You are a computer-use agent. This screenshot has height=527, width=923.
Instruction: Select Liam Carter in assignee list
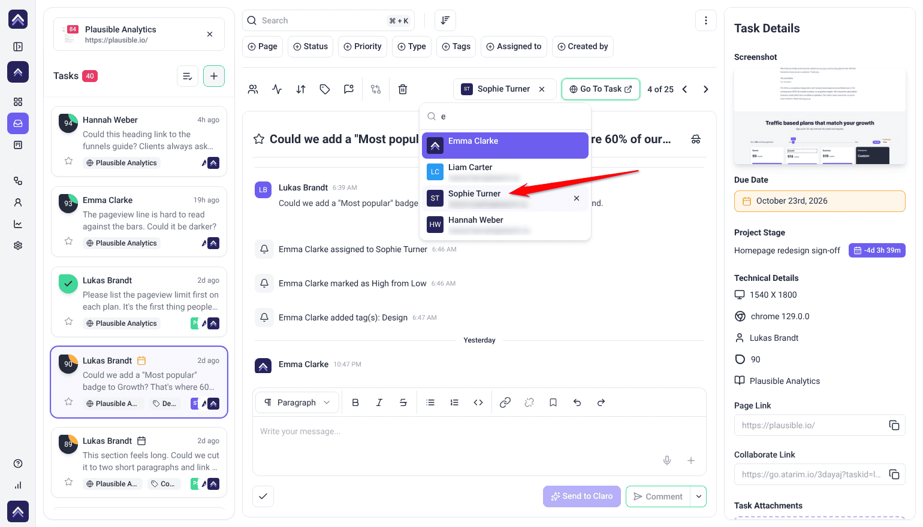(x=505, y=172)
